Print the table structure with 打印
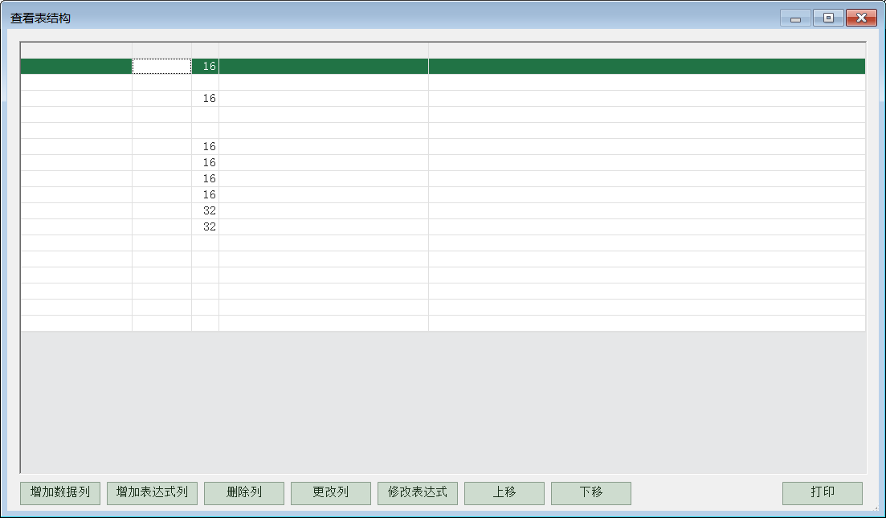Image resolution: width=886 pixels, height=518 pixels. [x=822, y=493]
